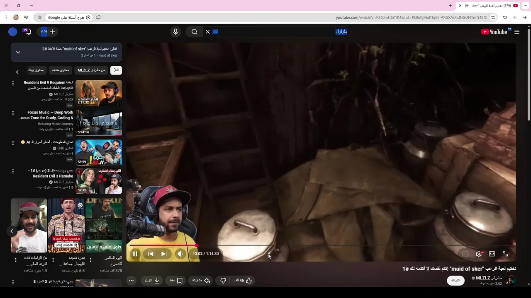Image resolution: width=531 pixels, height=298 pixels.
Task: Open Shorts video with military officer
Action: 66,226
